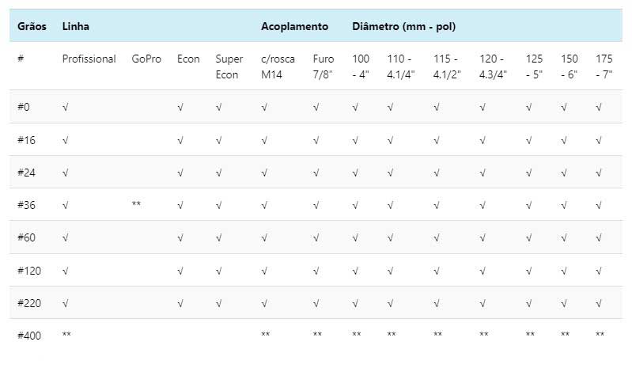Viewport: 632px width, 372px height.
Task: Click the Profissional ** mark in row #400
Action: [x=67, y=336]
